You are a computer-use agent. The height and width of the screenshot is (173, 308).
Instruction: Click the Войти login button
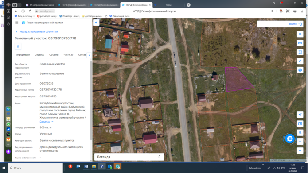coord(295,24)
